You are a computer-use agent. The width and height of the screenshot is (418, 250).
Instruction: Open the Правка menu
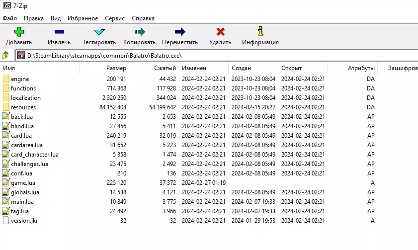(34, 18)
